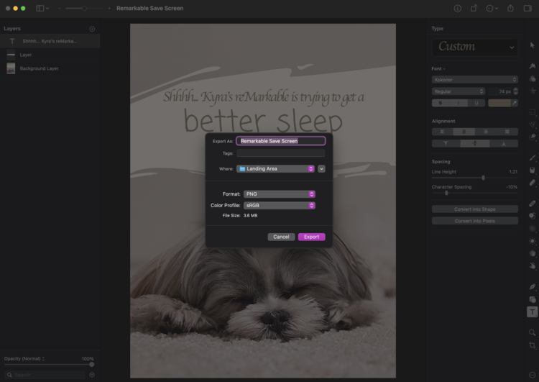Click Convert into Pixels button

point(475,221)
